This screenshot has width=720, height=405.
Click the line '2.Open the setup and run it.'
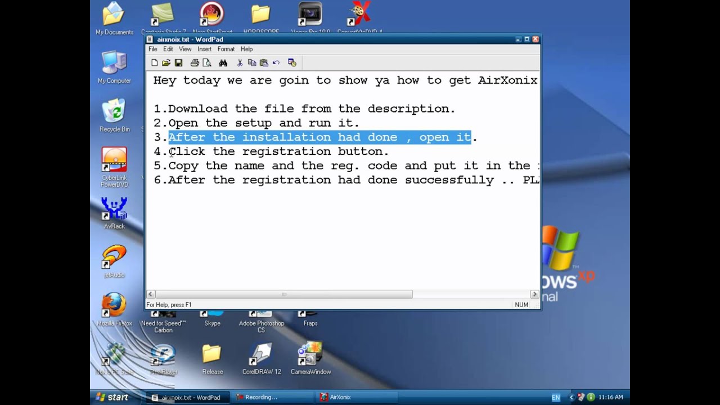(x=256, y=123)
